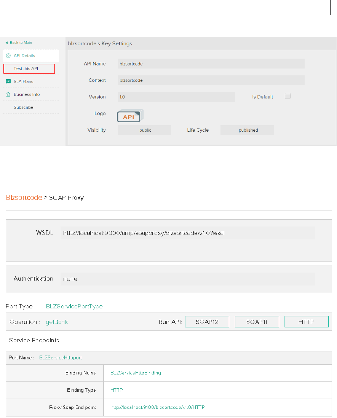Click the Version field
The image size is (337, 418).
176,97
